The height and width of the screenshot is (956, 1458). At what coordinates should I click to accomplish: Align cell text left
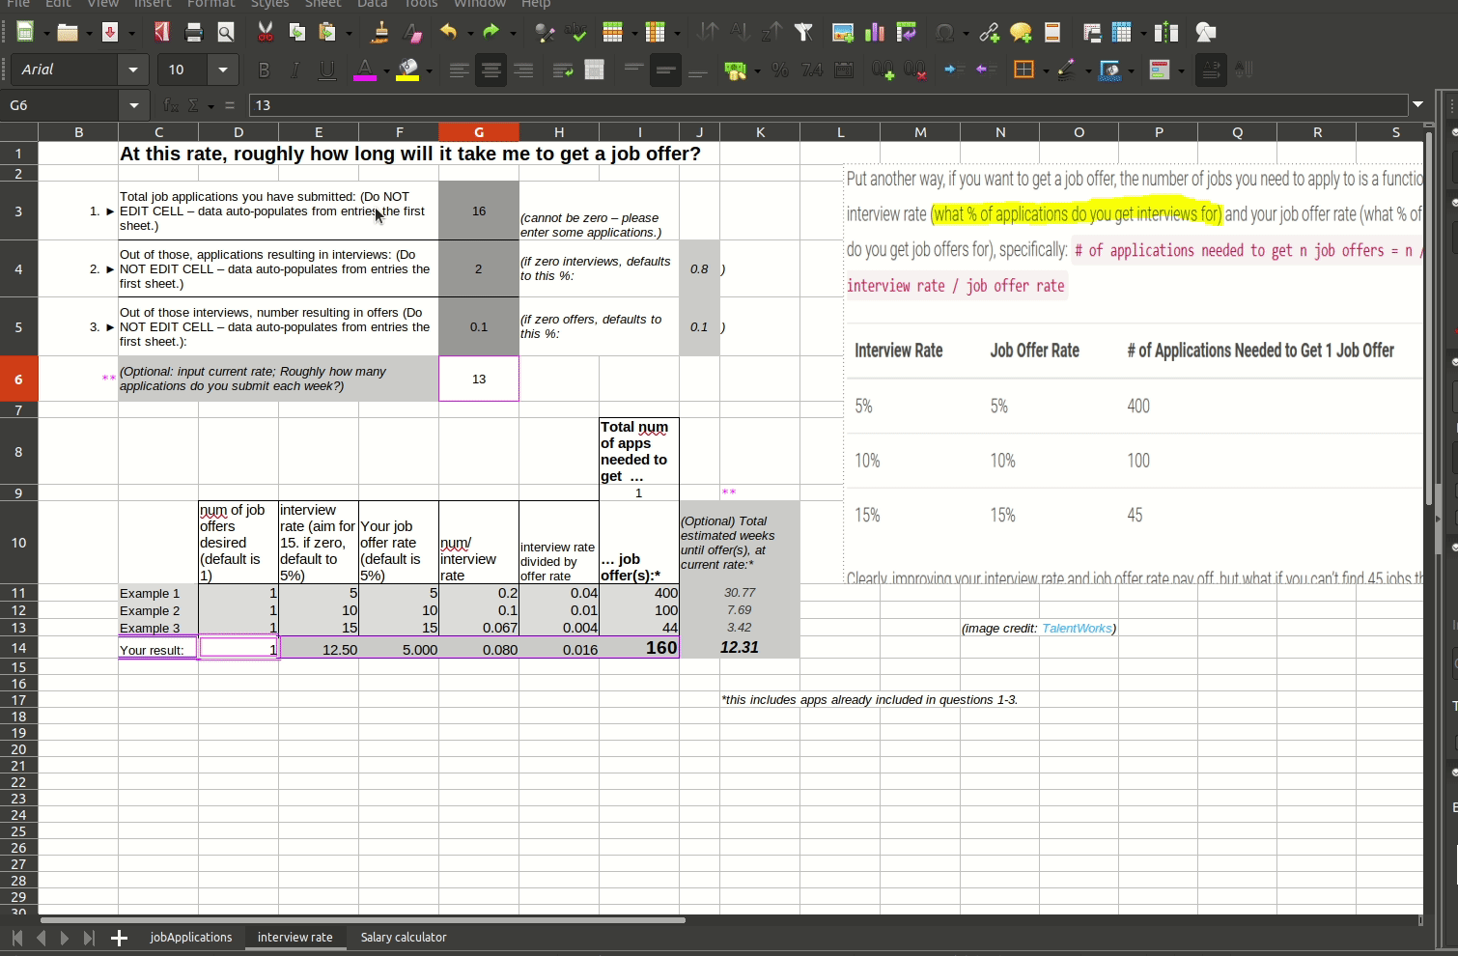click(460, 70)
